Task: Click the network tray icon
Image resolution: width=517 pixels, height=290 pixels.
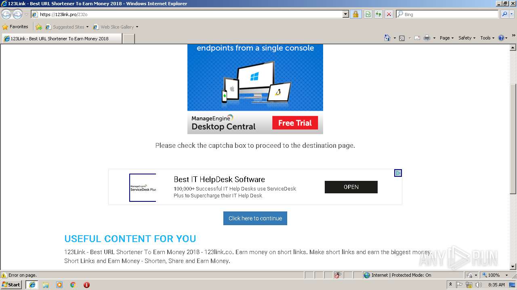Action: point(469,285)
